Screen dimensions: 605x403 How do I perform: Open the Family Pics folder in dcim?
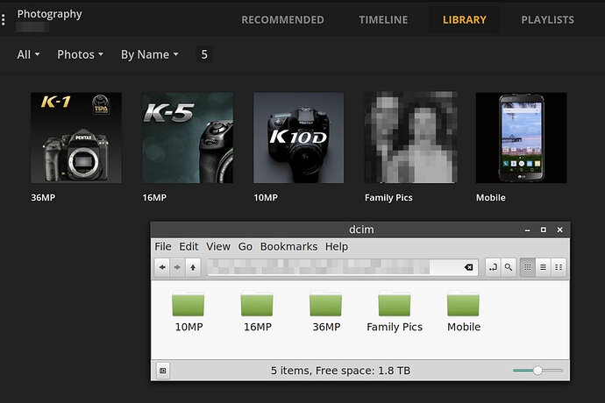[395, 312]
